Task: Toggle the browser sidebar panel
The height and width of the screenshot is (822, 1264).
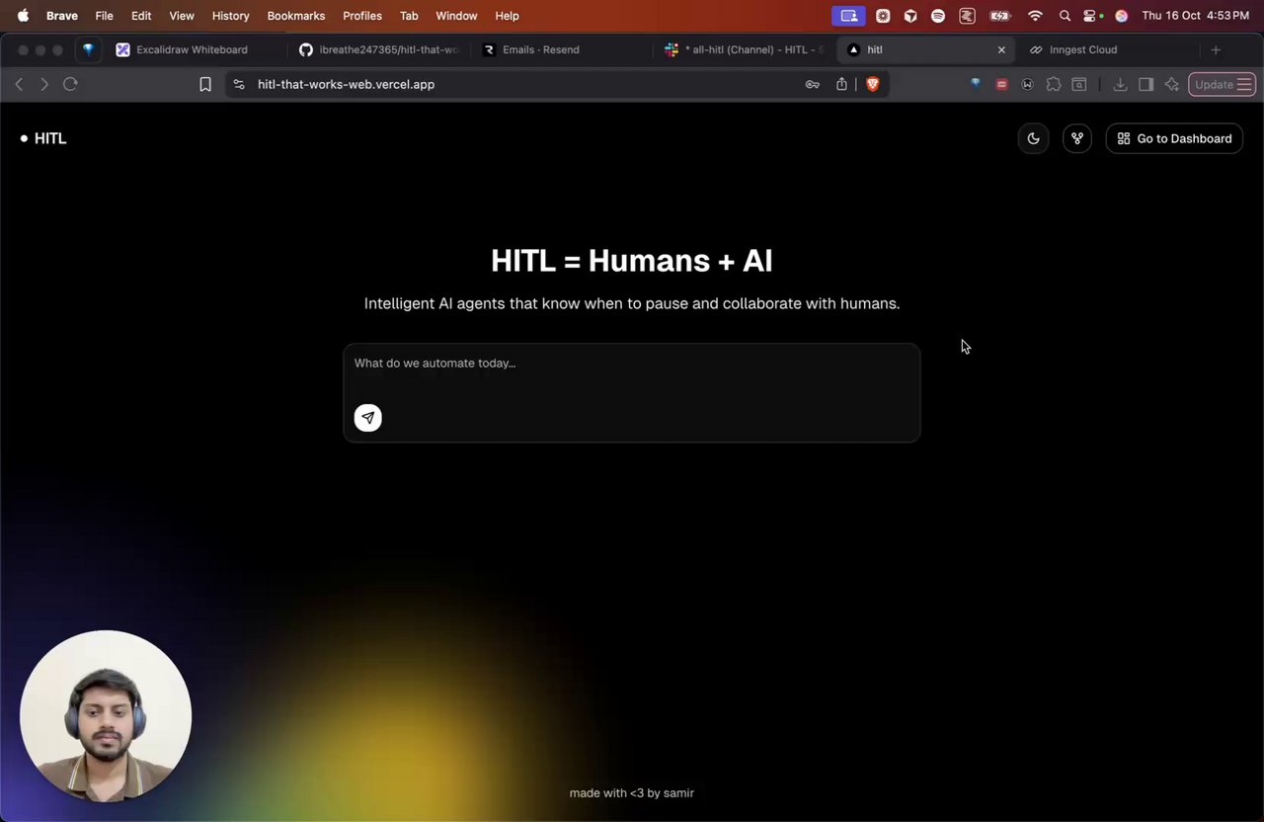Action: 1145,84
